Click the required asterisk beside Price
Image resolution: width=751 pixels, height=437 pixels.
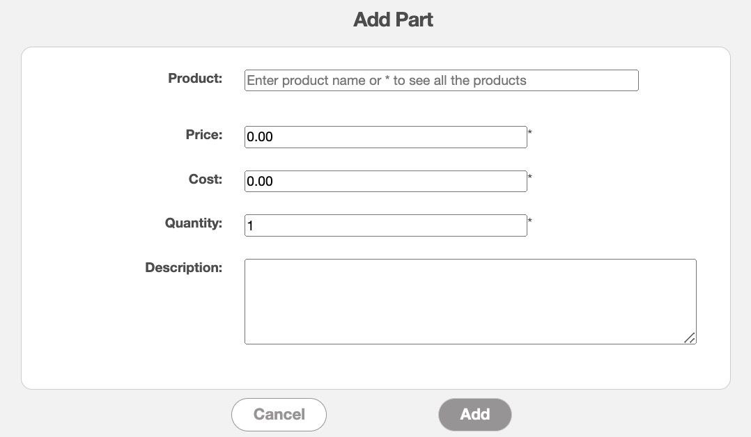530,132
